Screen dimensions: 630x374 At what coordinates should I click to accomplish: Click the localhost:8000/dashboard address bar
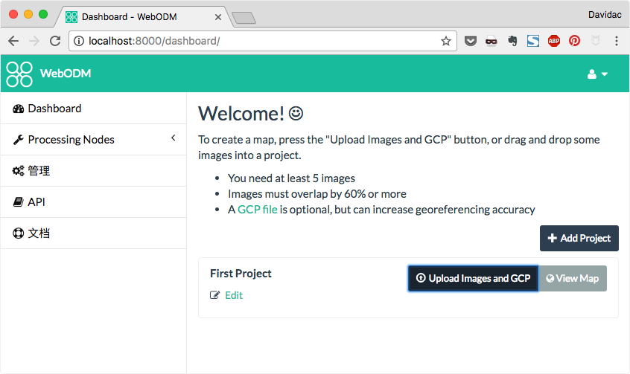(x=257, y=41)
